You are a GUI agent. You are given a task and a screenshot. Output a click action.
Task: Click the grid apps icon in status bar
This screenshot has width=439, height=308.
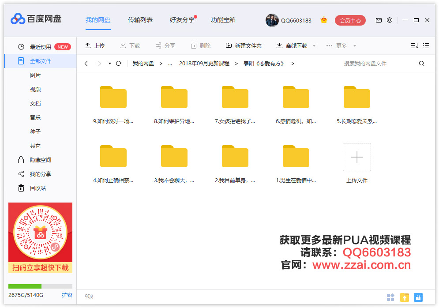(390, 297)
